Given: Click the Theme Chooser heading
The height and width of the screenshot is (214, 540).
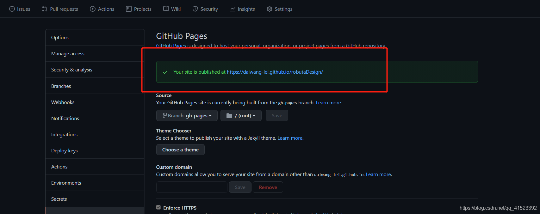Looking at the screenshot, I should [174, 131].
